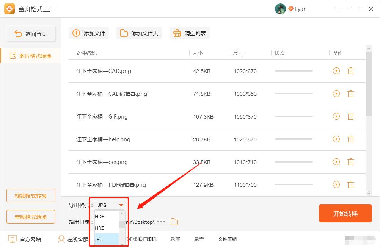Click file list scrollbar down arrow
Screen dimensions: 380x247
tap(369, 194)
